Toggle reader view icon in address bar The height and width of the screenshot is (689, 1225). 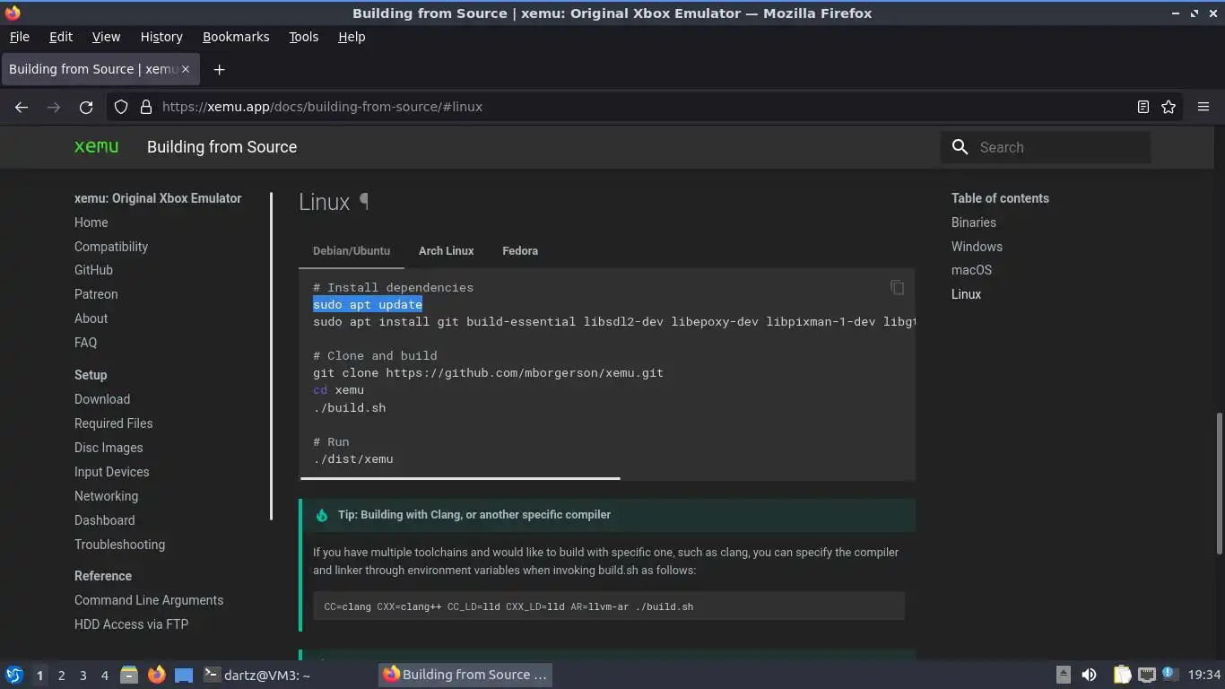pyautogui.click(x=1142, y=107)
